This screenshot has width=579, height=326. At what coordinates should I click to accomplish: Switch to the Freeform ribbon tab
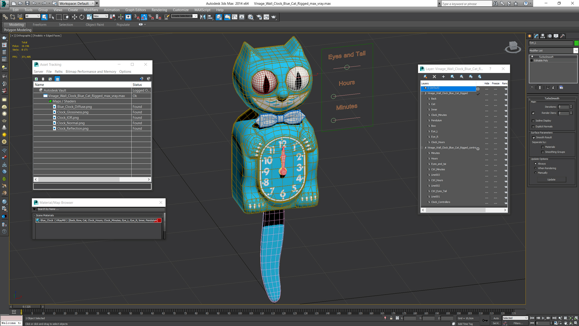coord(40,25)
